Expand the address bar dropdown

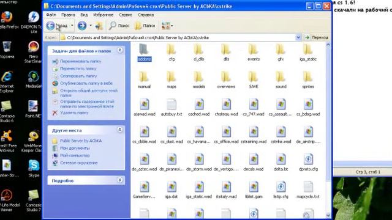click(x=298, y=37)
